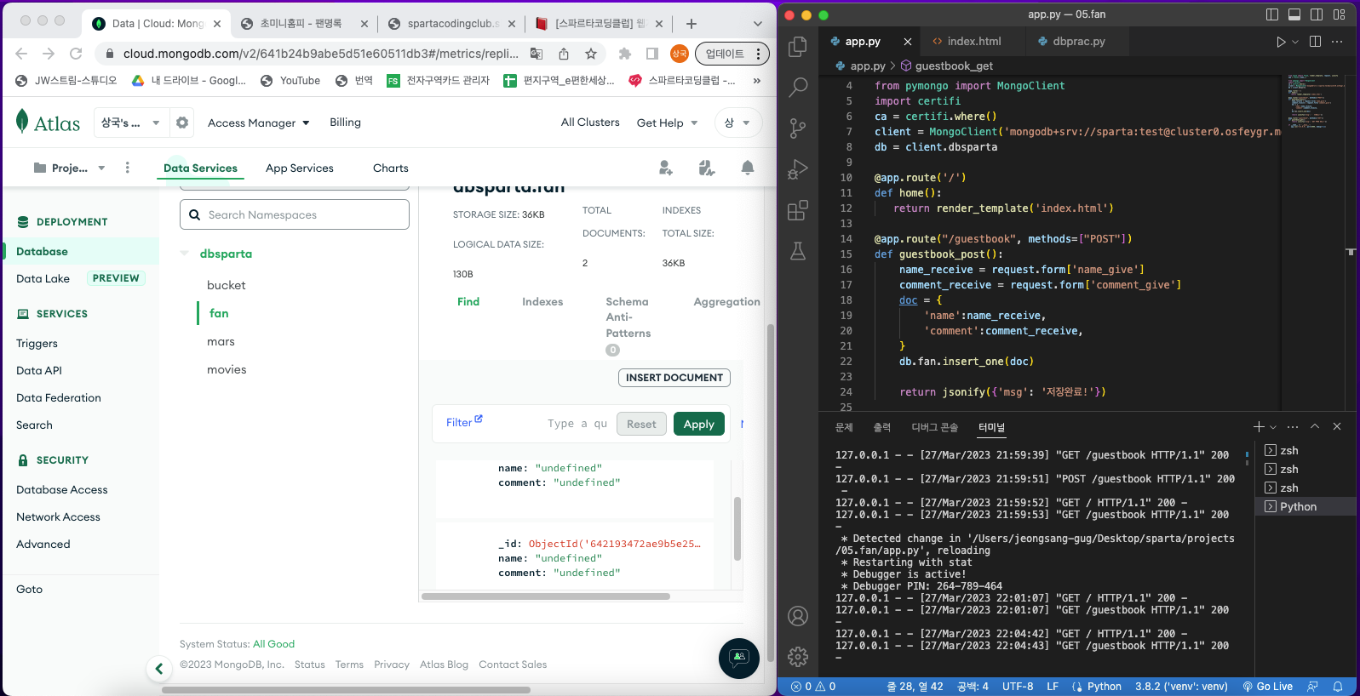Viewport: 1360px width, 696px height.
Task: Open the organization selector dropdown
Action: point(131,123)
